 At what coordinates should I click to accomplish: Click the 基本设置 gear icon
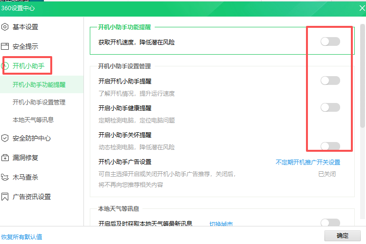pos(5,27)
